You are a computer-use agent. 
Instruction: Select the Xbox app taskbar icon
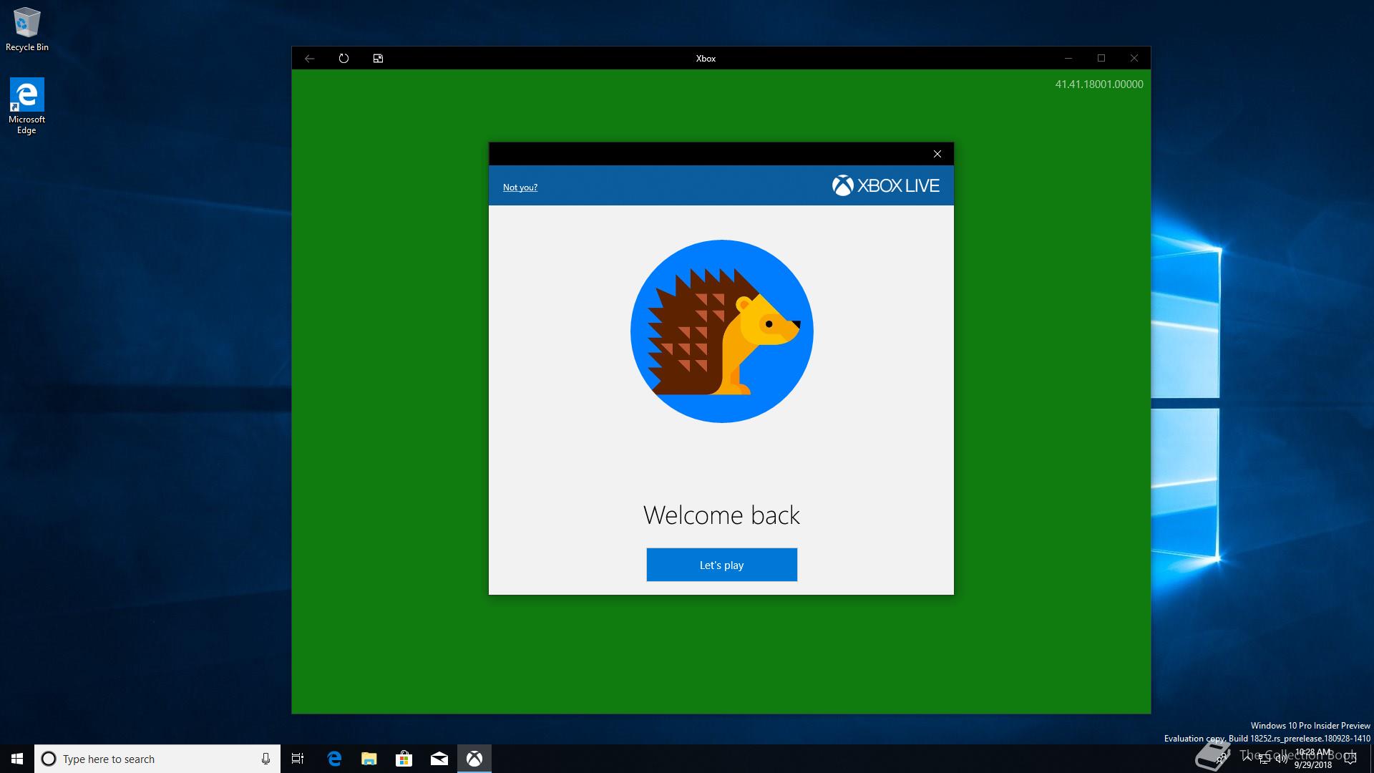474,759
